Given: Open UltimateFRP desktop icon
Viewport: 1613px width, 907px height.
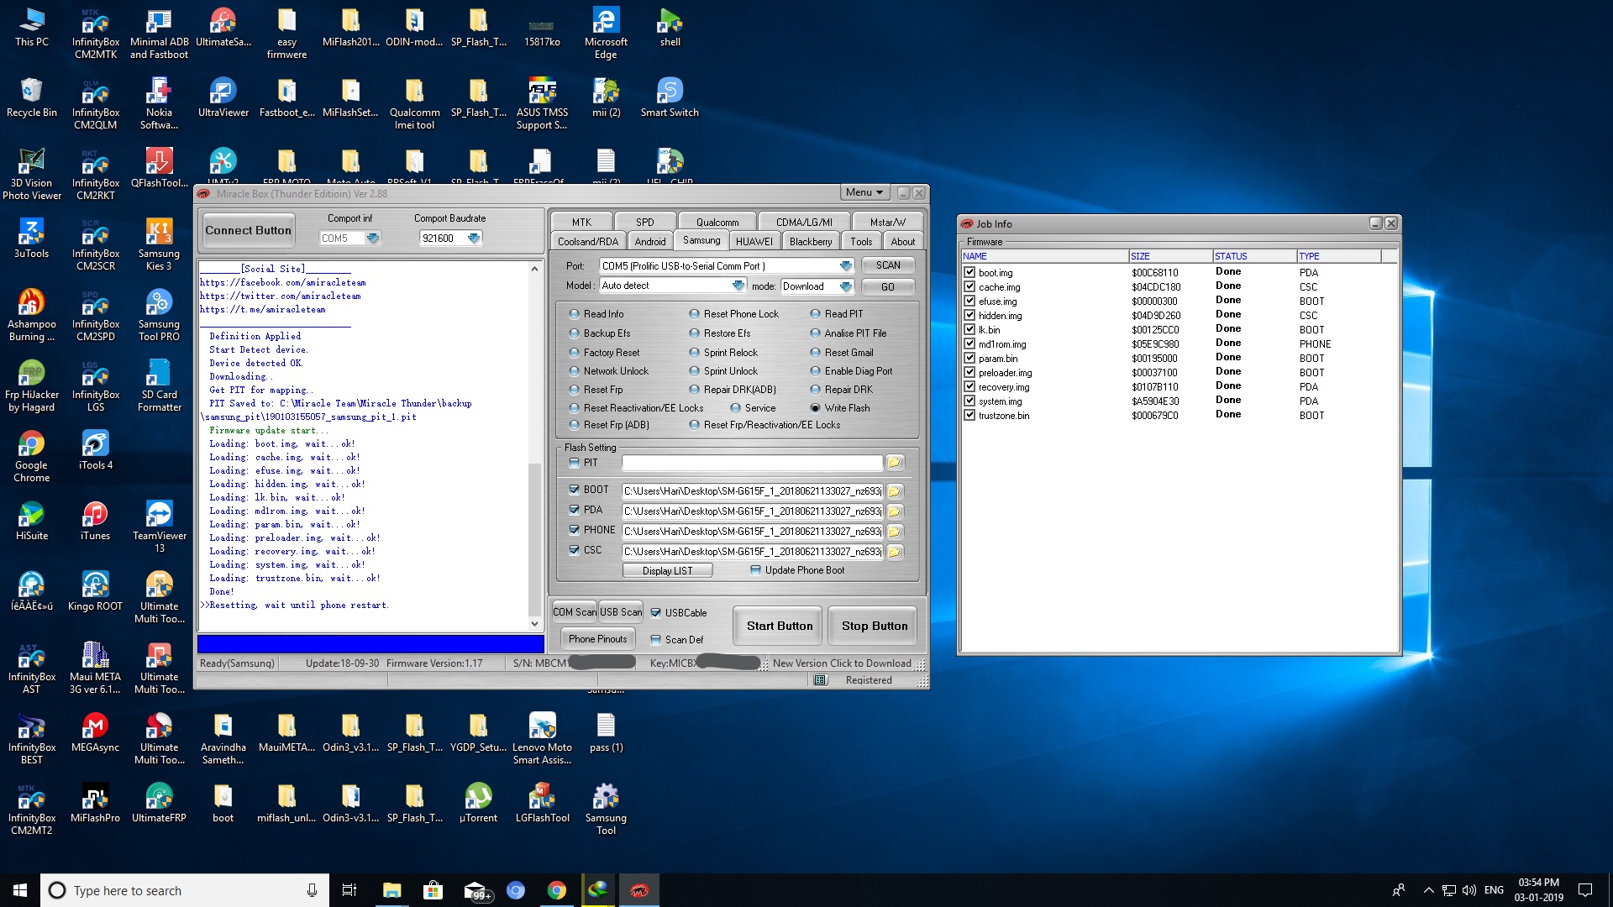Looking at the screenshot, I should 159,803.
